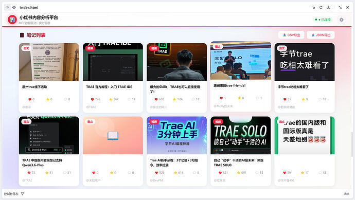The width and height of the screenshot is (355, 200).
Task: Click heart icon on 惠州trae线下活动 card
Action: pos(30,99)
